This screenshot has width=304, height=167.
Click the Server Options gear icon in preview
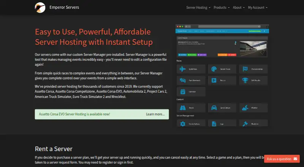(x=183, y=124)
